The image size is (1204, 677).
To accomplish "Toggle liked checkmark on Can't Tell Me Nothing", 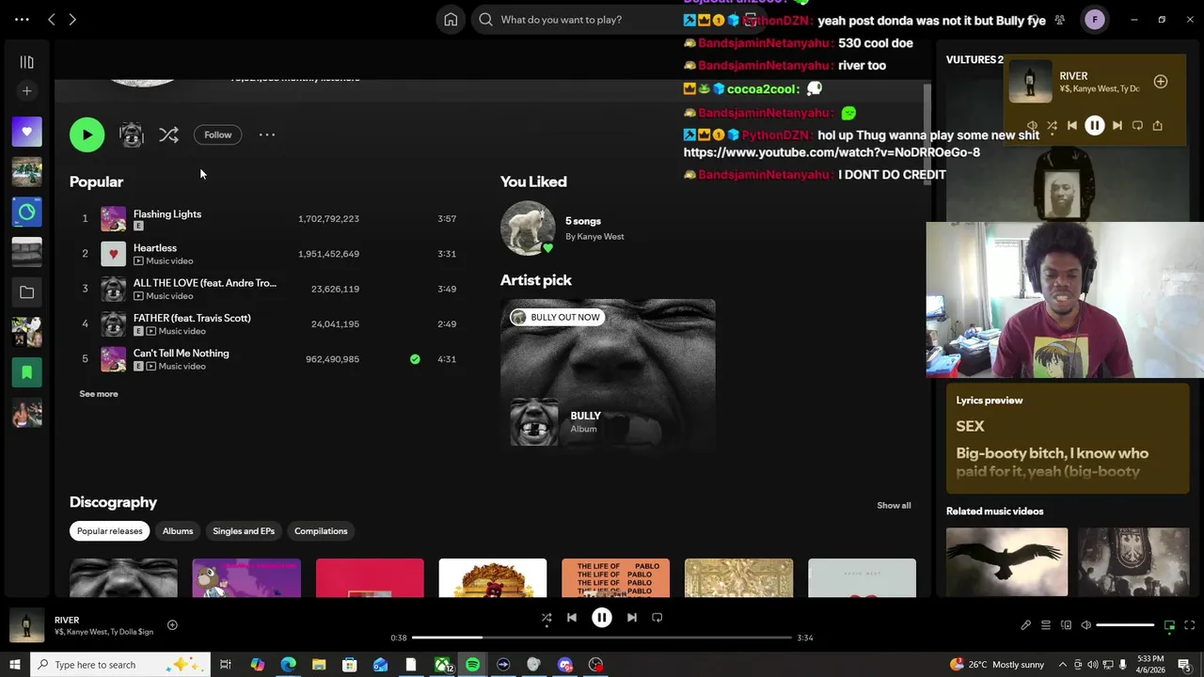I will [x=415, y=359].
